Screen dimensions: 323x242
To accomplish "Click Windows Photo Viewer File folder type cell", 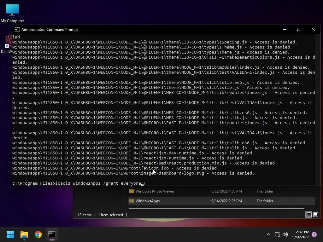I will [265, 191].
